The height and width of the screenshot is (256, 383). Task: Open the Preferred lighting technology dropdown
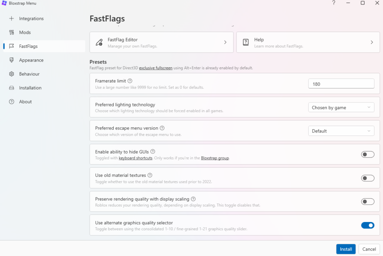click(341, 107)
